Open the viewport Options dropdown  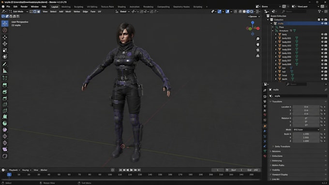[254, 16]
